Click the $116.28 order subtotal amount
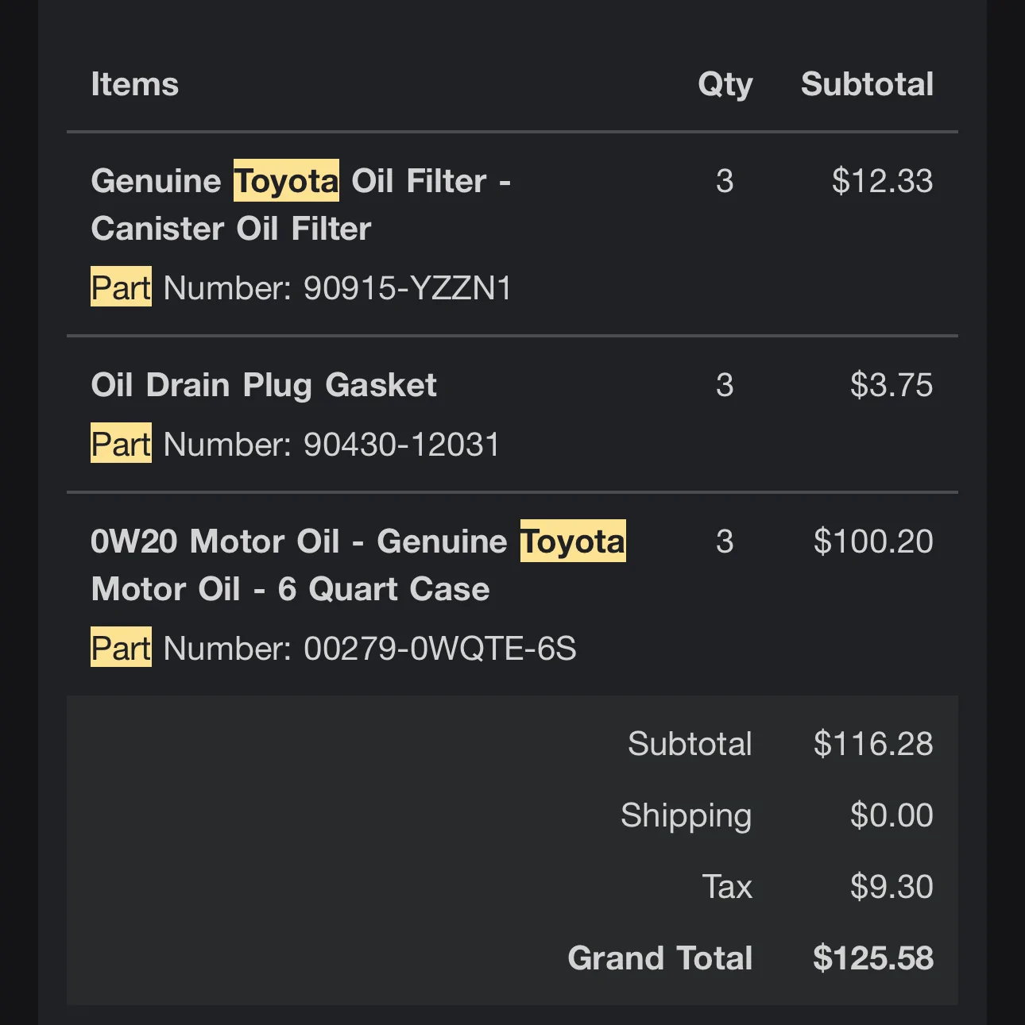 coord(873,744)
